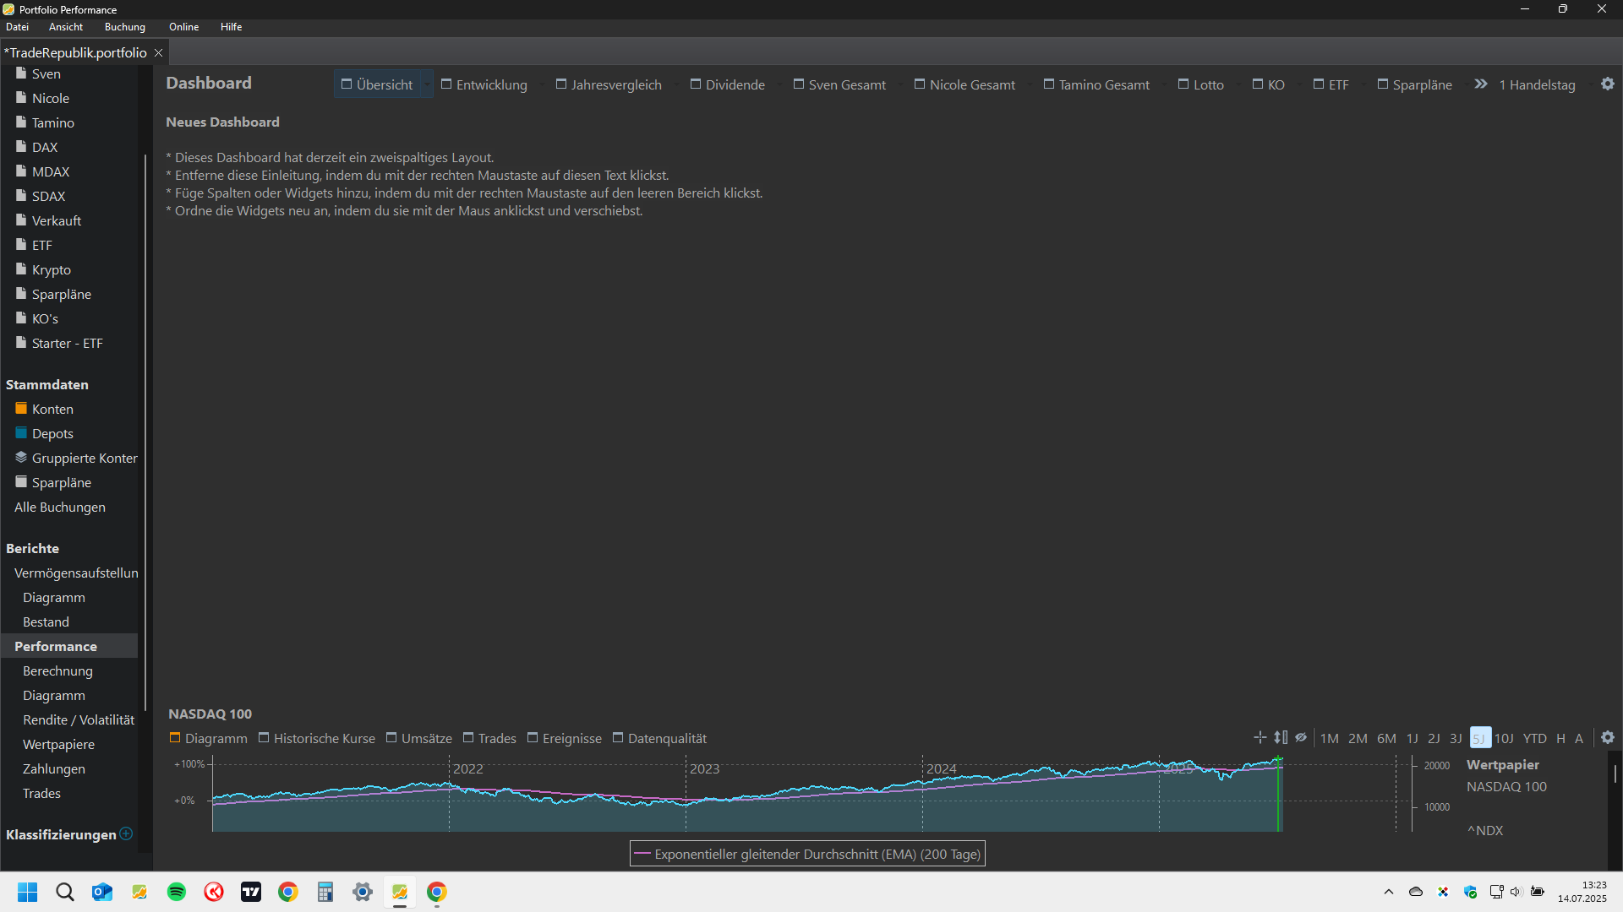1623x912 pixels.
Task: Set chart range to 10J
Action: pos(1504,738)
